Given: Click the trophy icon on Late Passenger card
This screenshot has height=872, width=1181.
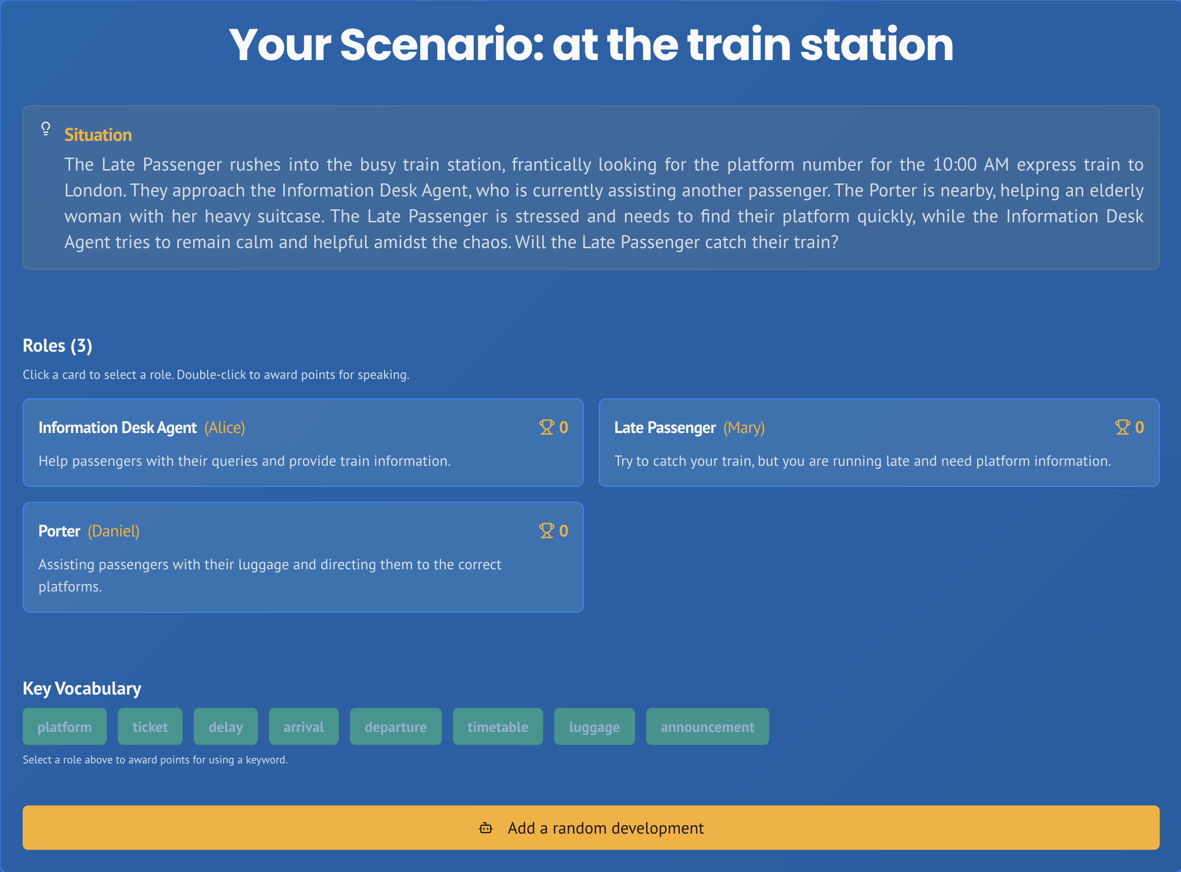Looking at the screenshot, I should [x=1122, y=427].
